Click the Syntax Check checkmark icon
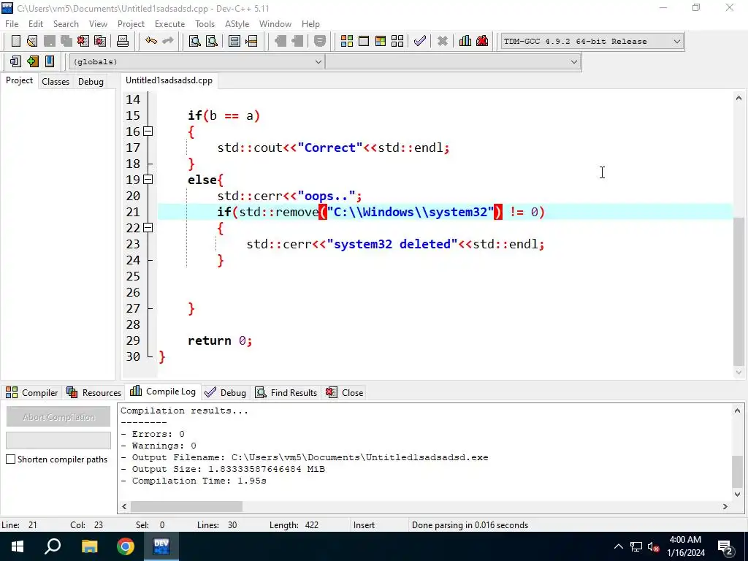 420,41
